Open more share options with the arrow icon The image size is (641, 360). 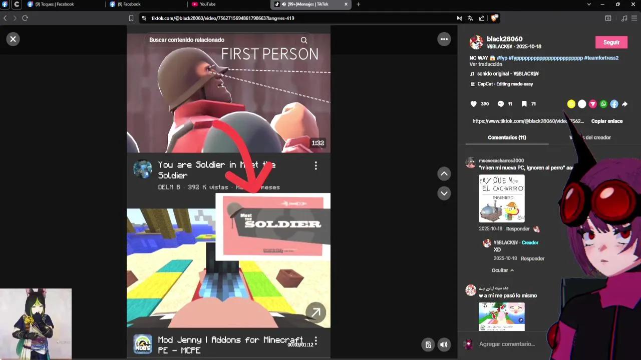point(624,104)
